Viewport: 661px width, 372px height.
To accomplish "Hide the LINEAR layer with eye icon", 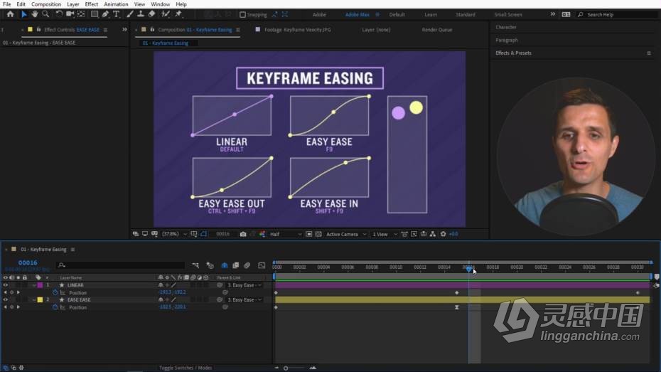I will click(6, 285).
